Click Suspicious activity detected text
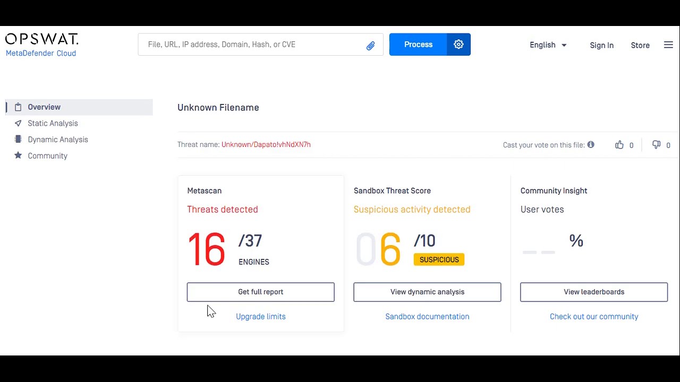680x382 pixels. coord(412,210)
